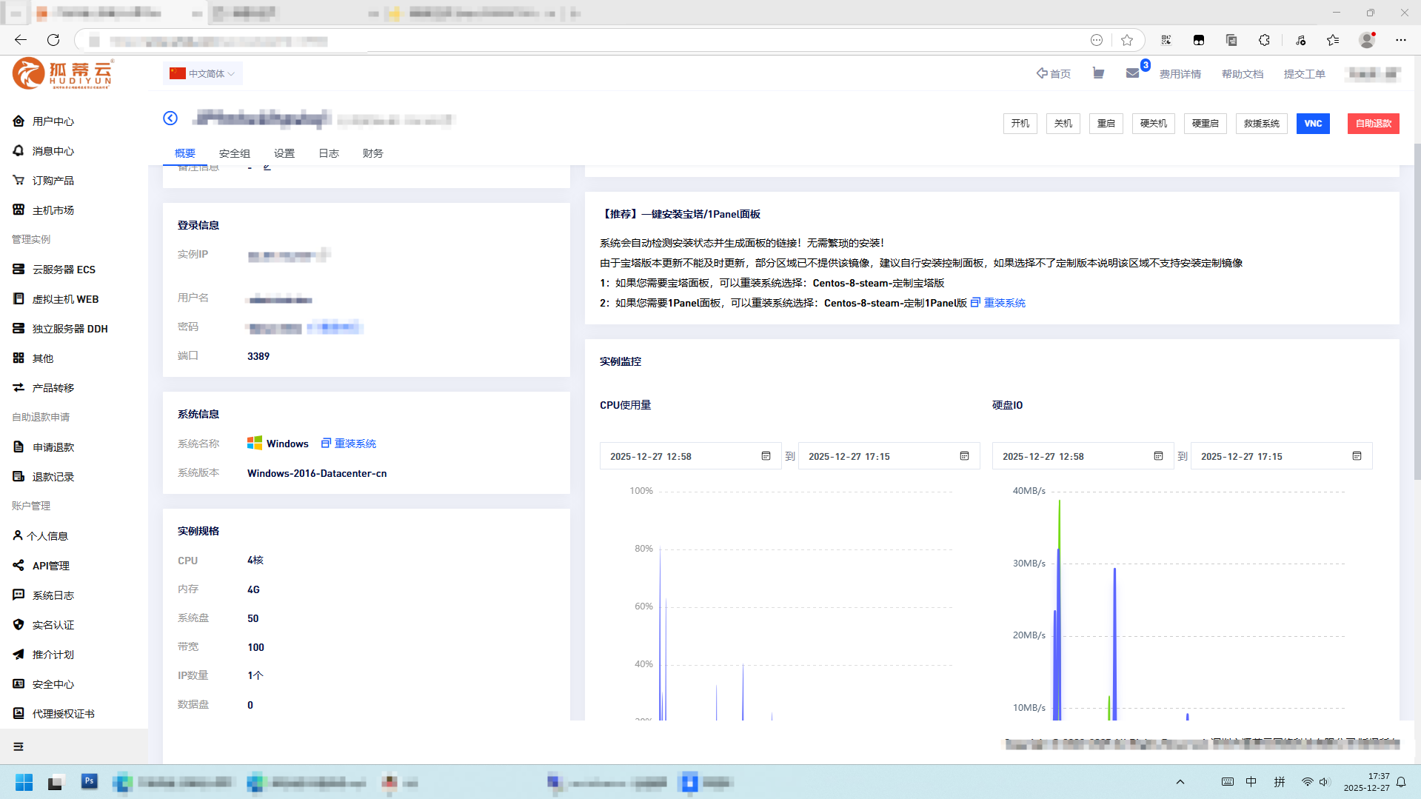Open calendar icon for disk IO end time

coord(1357,456)
